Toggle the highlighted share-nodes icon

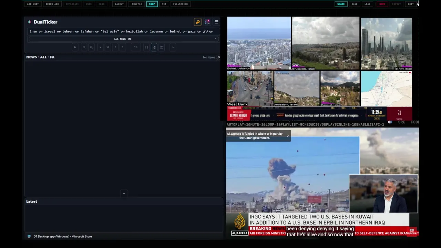[x=154, y=47]
